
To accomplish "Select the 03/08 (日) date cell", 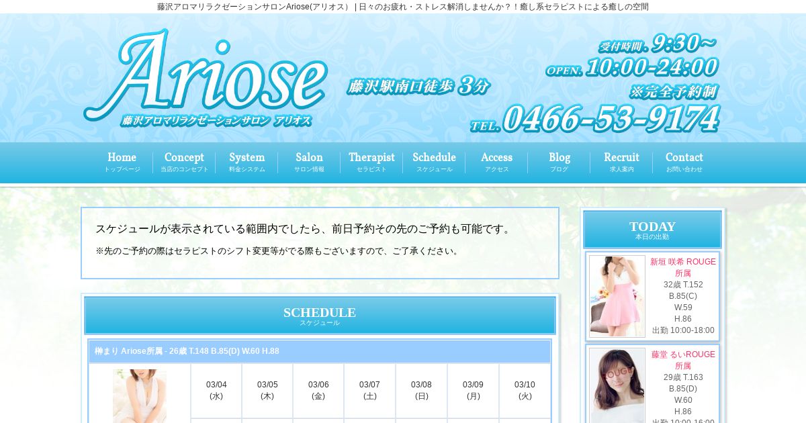I will point(421,390).
